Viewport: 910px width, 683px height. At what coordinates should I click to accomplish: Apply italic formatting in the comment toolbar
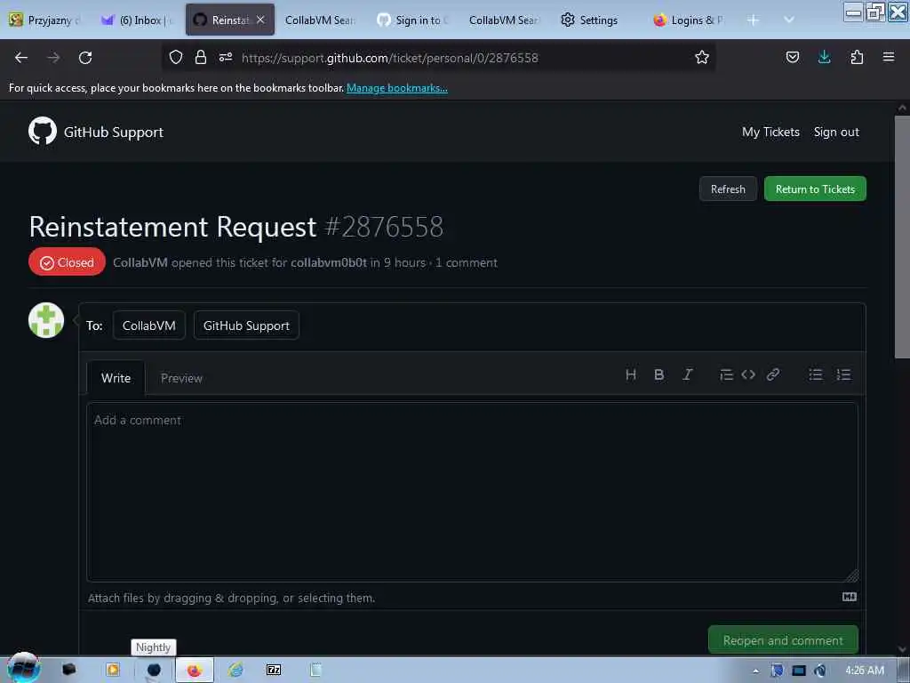pyautogui.click(x=687, y=374)
